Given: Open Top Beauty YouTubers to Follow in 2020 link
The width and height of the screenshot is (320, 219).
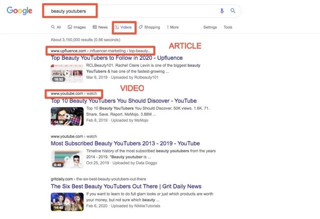Looking at the screenshot, I should pyautogui.click(x=116, y=58).
